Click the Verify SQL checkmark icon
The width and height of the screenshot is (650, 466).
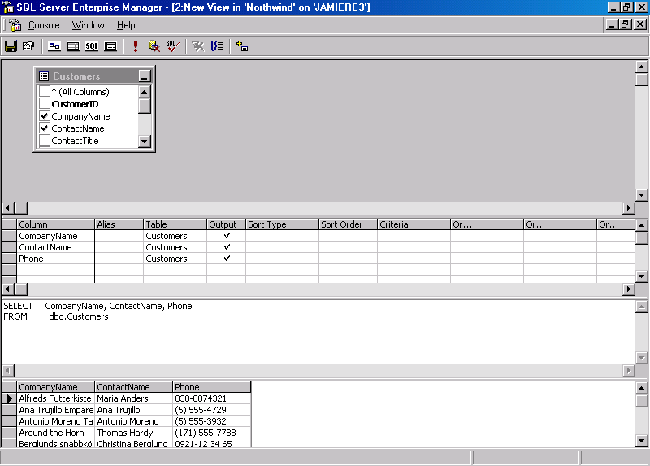(x=173, y=46)
